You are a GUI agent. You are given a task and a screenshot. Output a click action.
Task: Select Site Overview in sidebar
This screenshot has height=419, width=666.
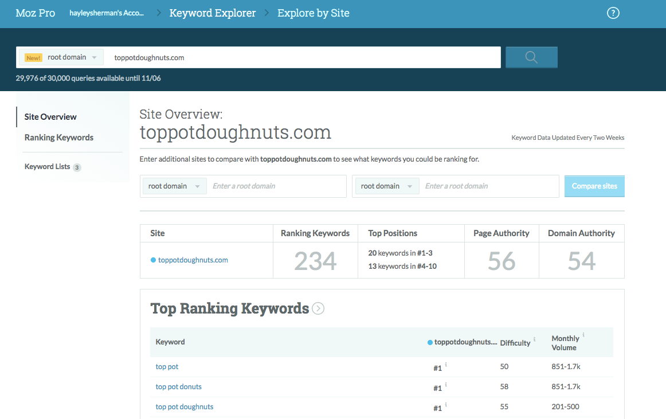pos(50,117)
